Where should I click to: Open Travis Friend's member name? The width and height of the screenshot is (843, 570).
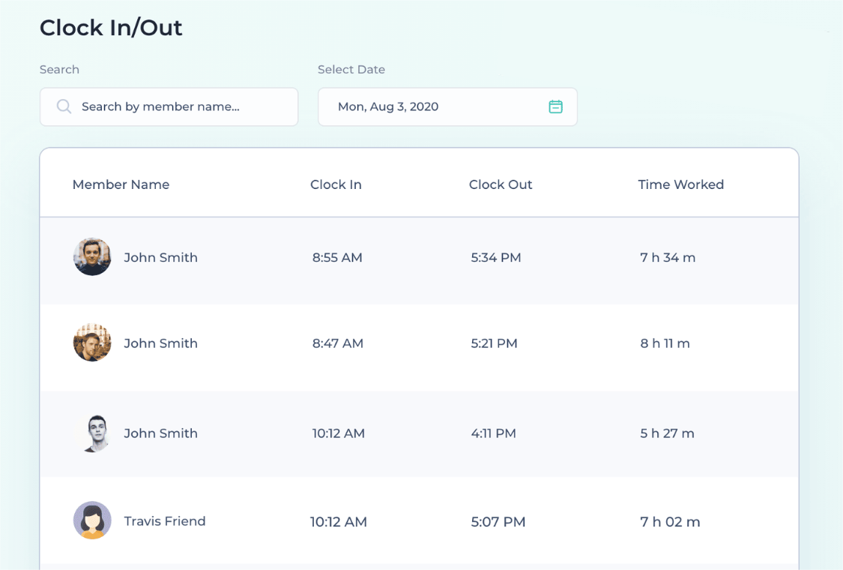tap(165, 521)
